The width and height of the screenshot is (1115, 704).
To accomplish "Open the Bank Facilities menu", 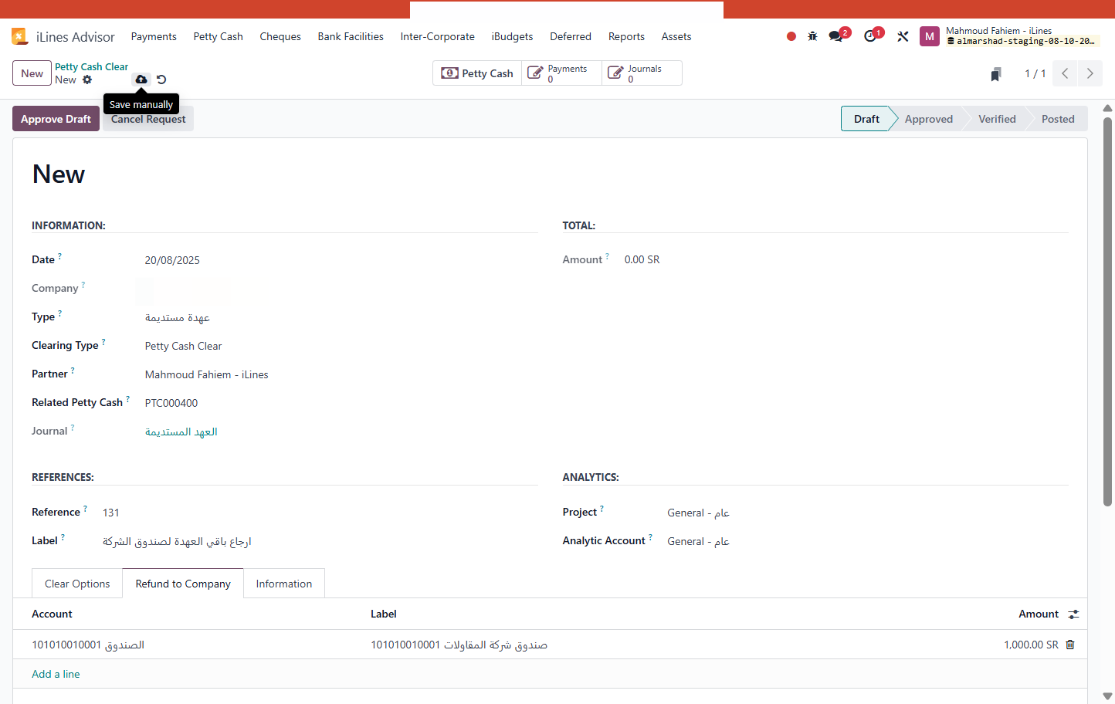I will [x=351, y=36].
